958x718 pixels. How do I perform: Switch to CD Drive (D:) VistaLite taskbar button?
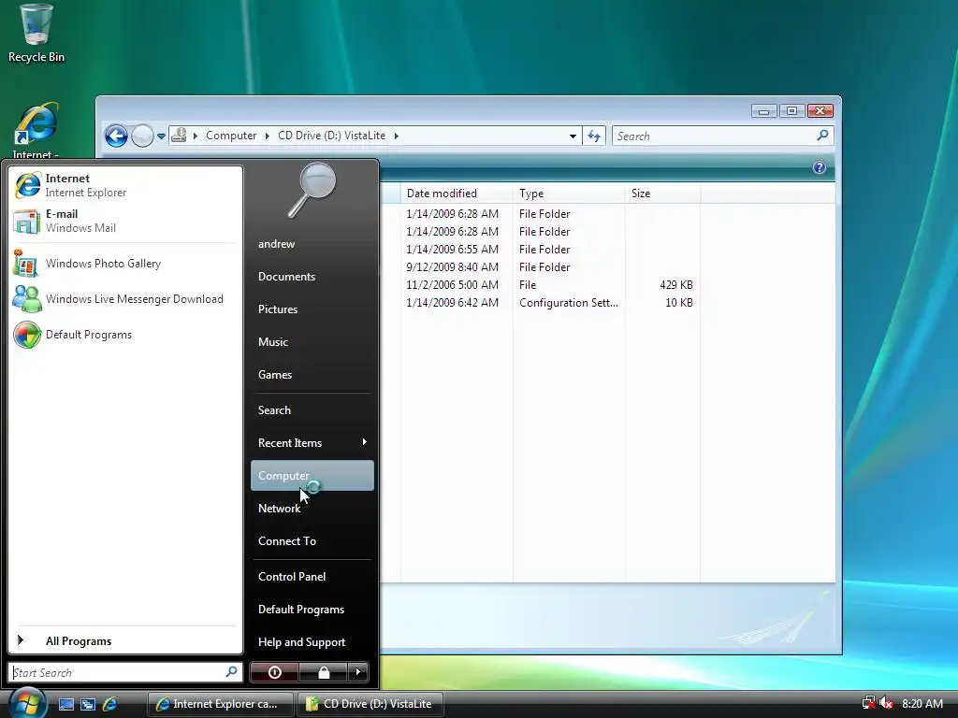pyautogui.click(x=370, y=704)
